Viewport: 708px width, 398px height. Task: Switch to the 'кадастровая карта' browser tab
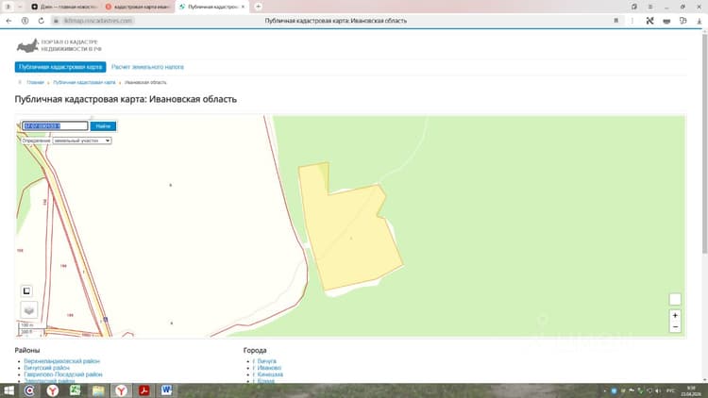pos(138,7)
